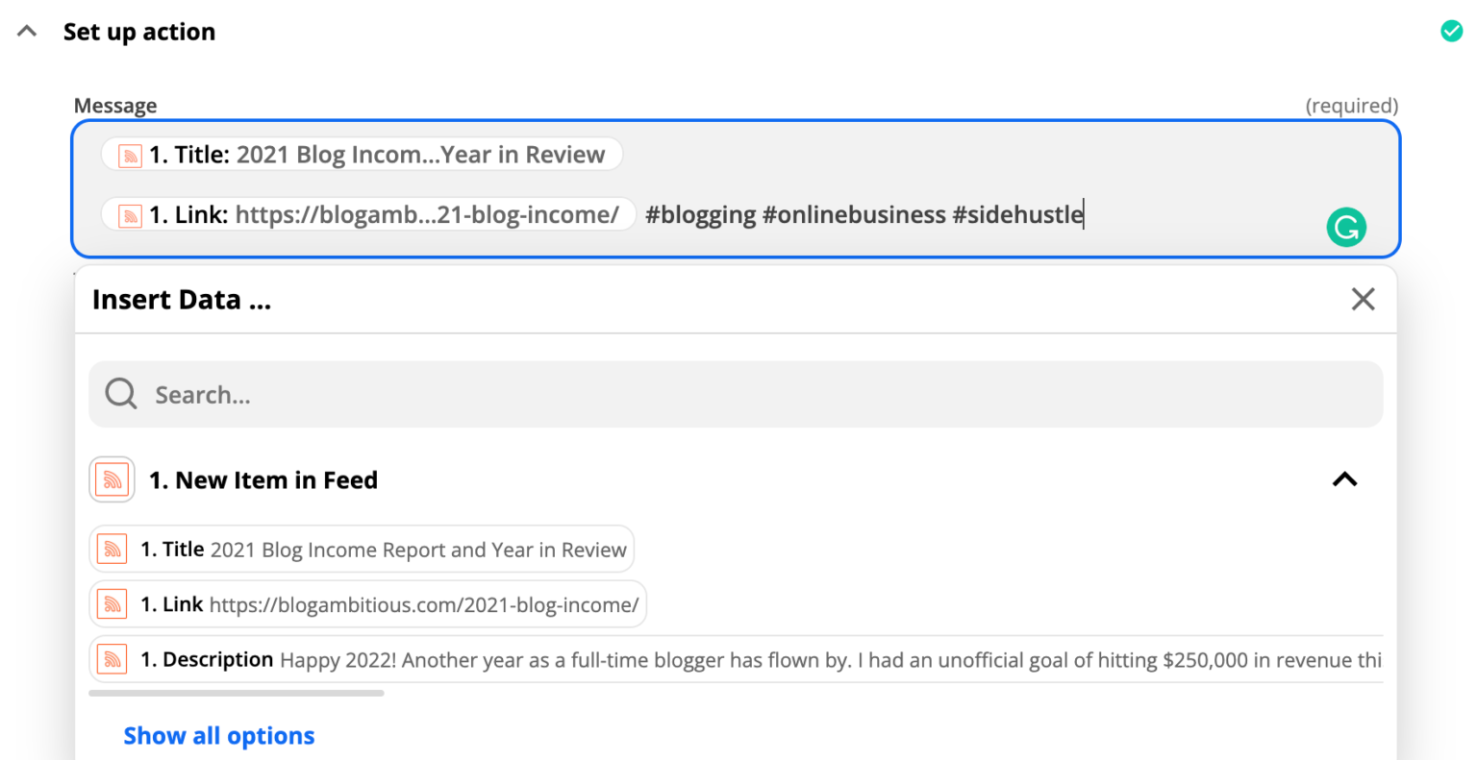Image resolution: width=1477 pixels, height=760 pixels.
Task: Click the Grammarly icon in the Message field
Action: (1346, 227)
